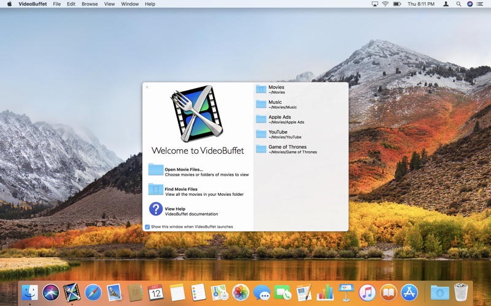Click the battery status icon
491x306 pixels.
pos(397,4)
